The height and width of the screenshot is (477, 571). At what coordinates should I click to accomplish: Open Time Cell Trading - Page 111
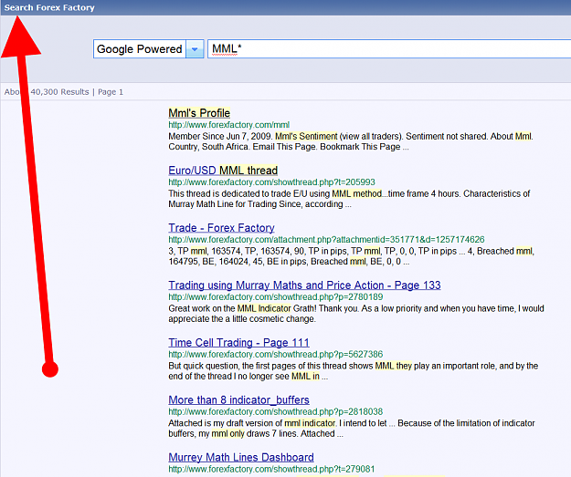point(238,343)
